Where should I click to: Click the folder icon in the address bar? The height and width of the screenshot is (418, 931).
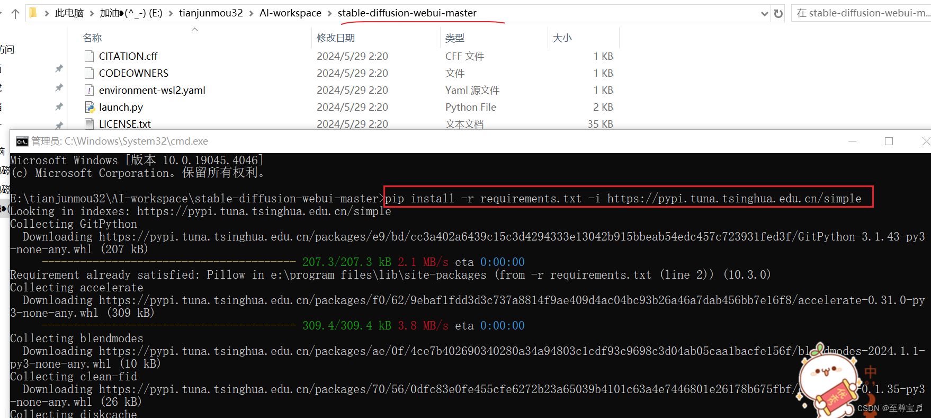[33, 13]
